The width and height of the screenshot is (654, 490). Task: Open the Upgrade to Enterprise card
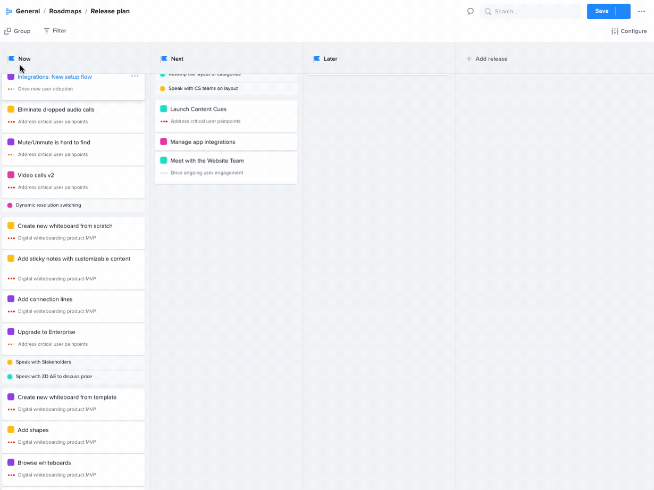(73, 339)
